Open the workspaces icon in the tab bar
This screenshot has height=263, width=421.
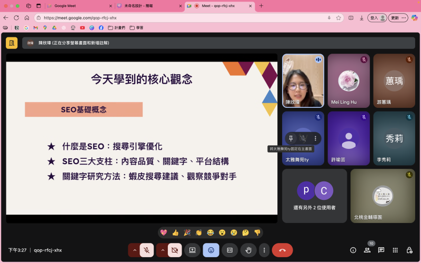point(28,6)
